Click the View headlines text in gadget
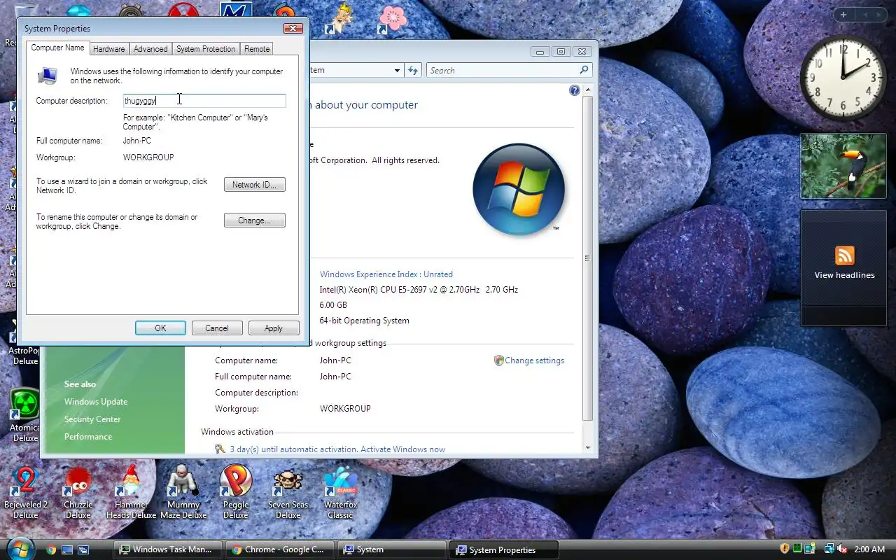896x560 pixels. (844, 275)
